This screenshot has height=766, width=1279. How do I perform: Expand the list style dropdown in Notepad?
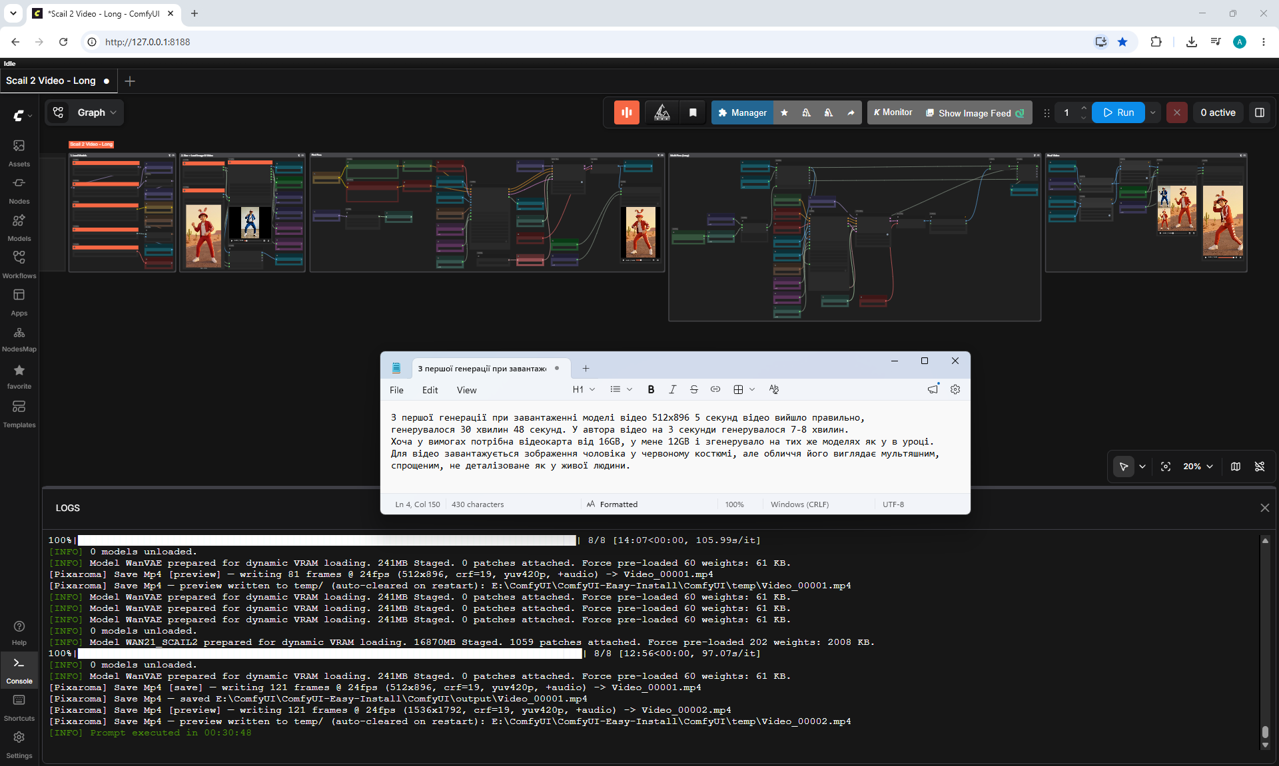click(x=621, y=389)
